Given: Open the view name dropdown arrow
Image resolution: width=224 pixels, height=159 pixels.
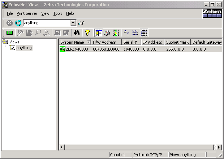Looking at the screenshot, I should 73,23.
